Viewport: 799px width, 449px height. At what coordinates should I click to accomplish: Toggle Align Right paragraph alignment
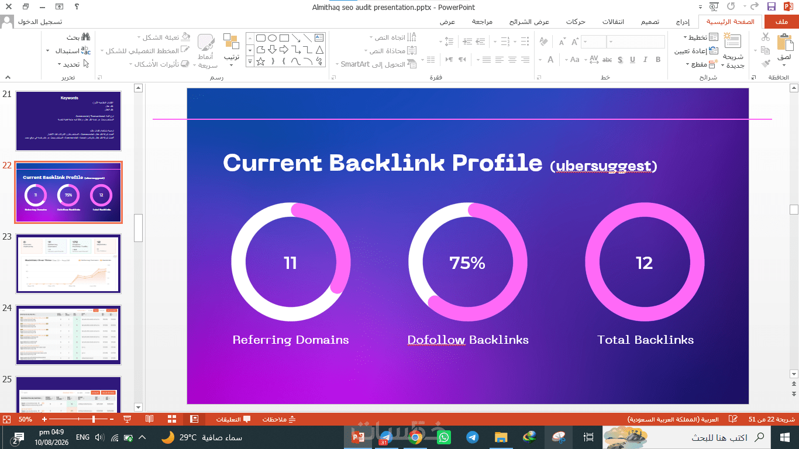525,60
